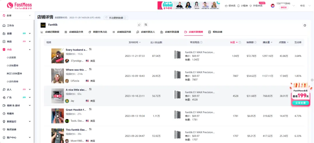The image size is (314, 143).
Task: Click the Tools. Elec... creator avatar
Action: [x=67, y=121]
